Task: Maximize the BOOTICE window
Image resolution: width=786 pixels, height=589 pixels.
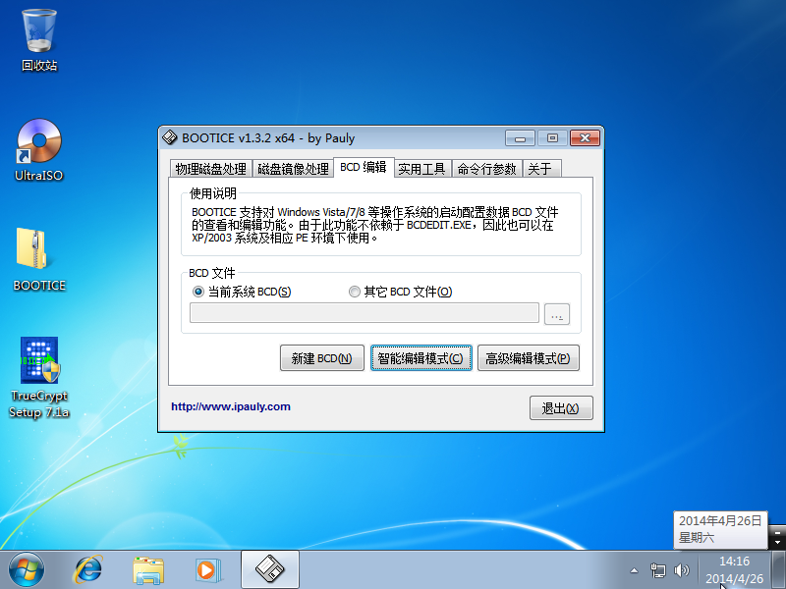Action: (552, 137)
